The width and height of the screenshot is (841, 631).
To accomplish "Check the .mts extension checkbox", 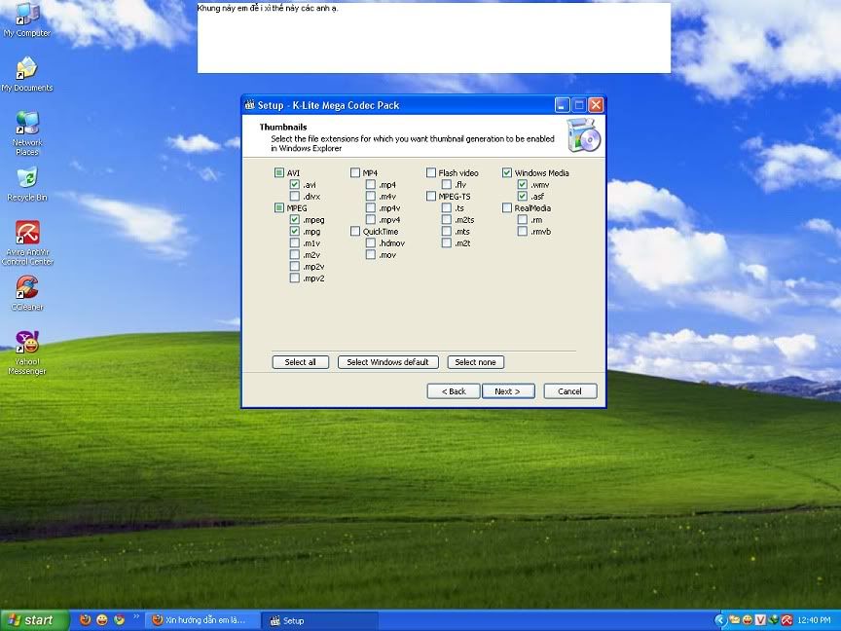I will (447, 231).
